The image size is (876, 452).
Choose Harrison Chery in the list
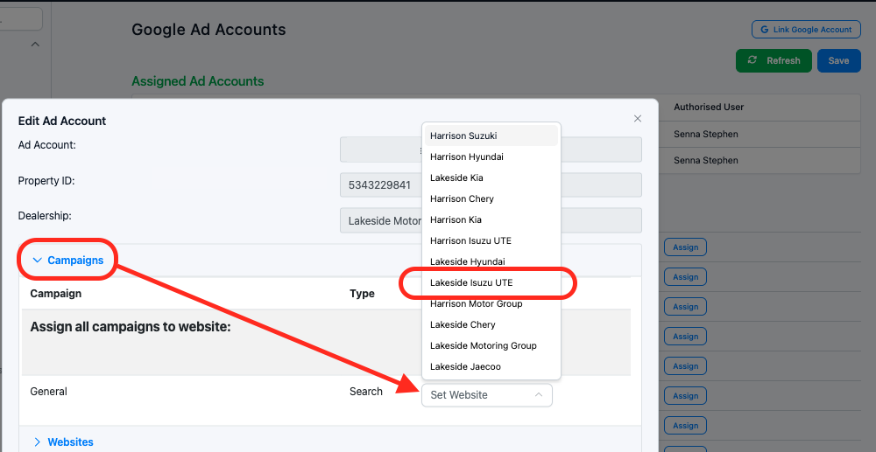click(462, 199)
